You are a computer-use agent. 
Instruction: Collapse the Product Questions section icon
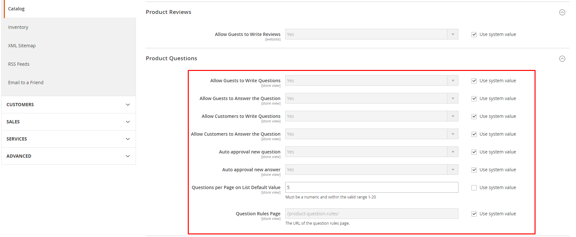(x=562, y=59)
